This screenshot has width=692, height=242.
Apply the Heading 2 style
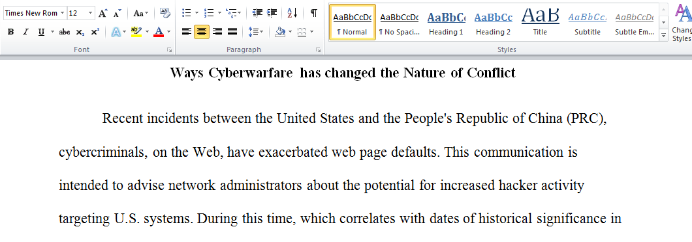[494, 22]
